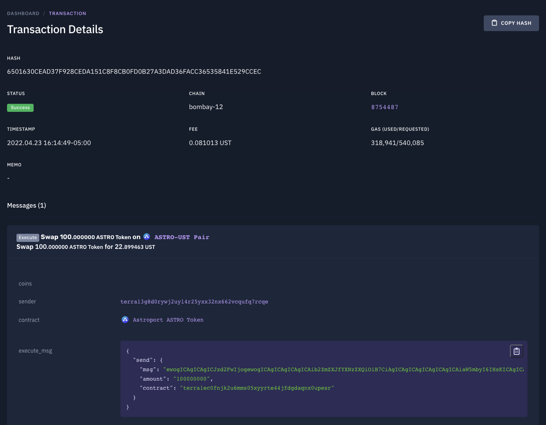Image resolution: width=546 pixels, height=425 pixels.
Task: Click the Astroport logo beside ASTRO-UST Pair
Action: [x=147, y=236]
